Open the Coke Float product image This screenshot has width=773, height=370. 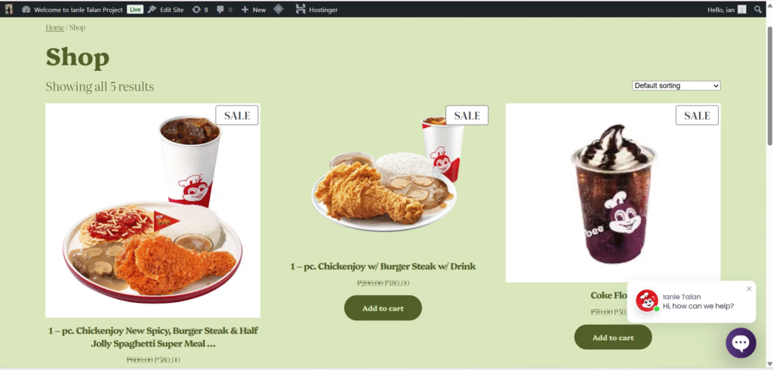click(613, 192)
